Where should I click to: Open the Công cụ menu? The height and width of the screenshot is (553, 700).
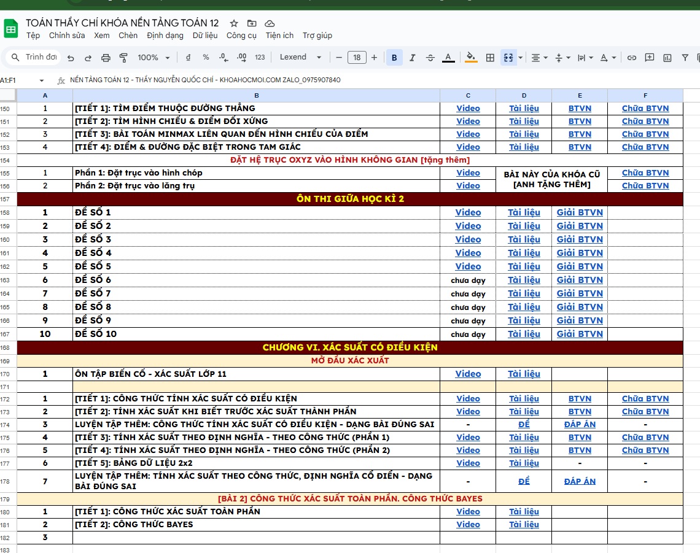pyautogui.click(x=241, y=35)
